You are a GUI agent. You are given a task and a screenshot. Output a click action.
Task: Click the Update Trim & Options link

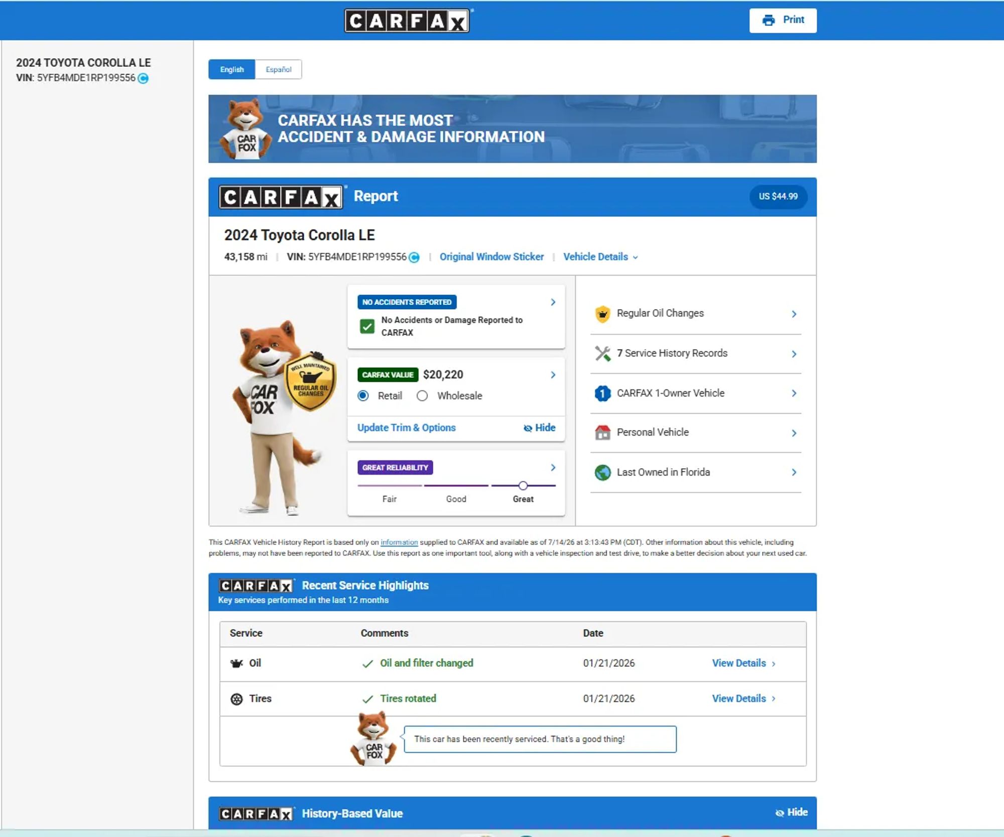tap(407, 428)
